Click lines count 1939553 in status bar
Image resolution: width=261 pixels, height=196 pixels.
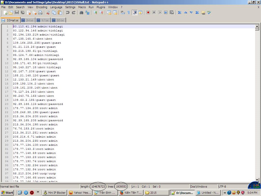pyautogui.click(x=121, y=187)
